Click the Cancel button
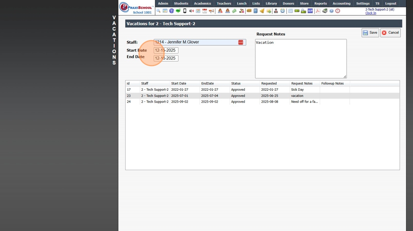The width and height of the screenshot is (413, 231). coord(390,33)
